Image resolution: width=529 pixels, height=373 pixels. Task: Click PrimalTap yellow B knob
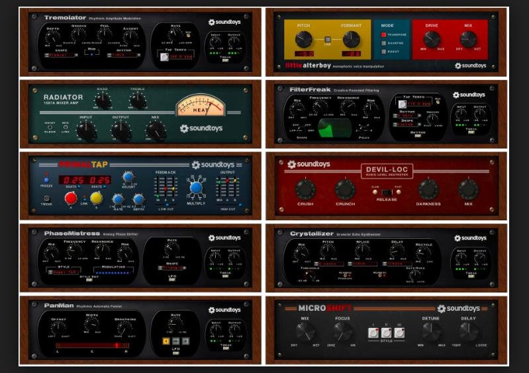coord(96,198)
